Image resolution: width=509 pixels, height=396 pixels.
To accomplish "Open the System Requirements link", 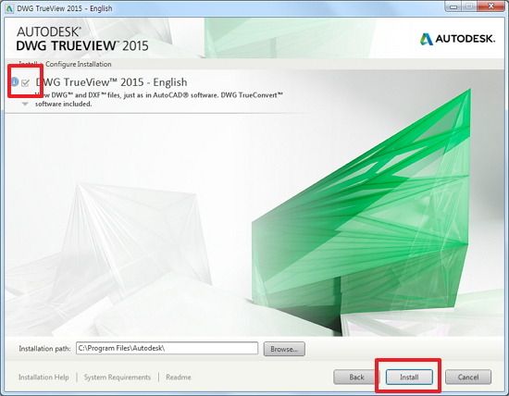I will tap(118, 377).
